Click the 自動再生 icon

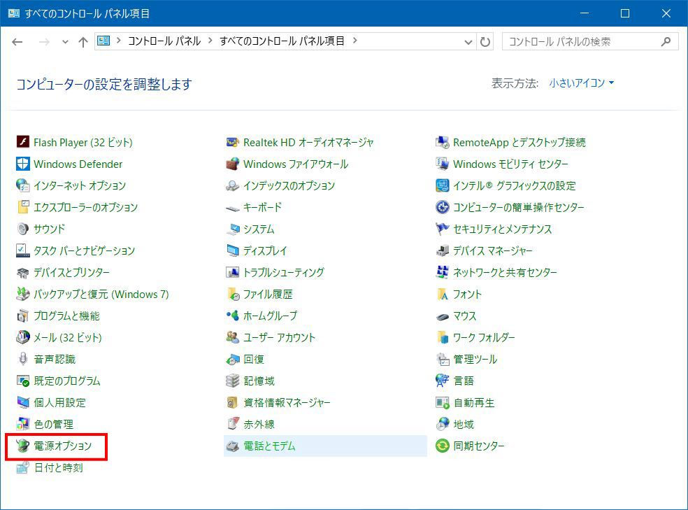443,402
